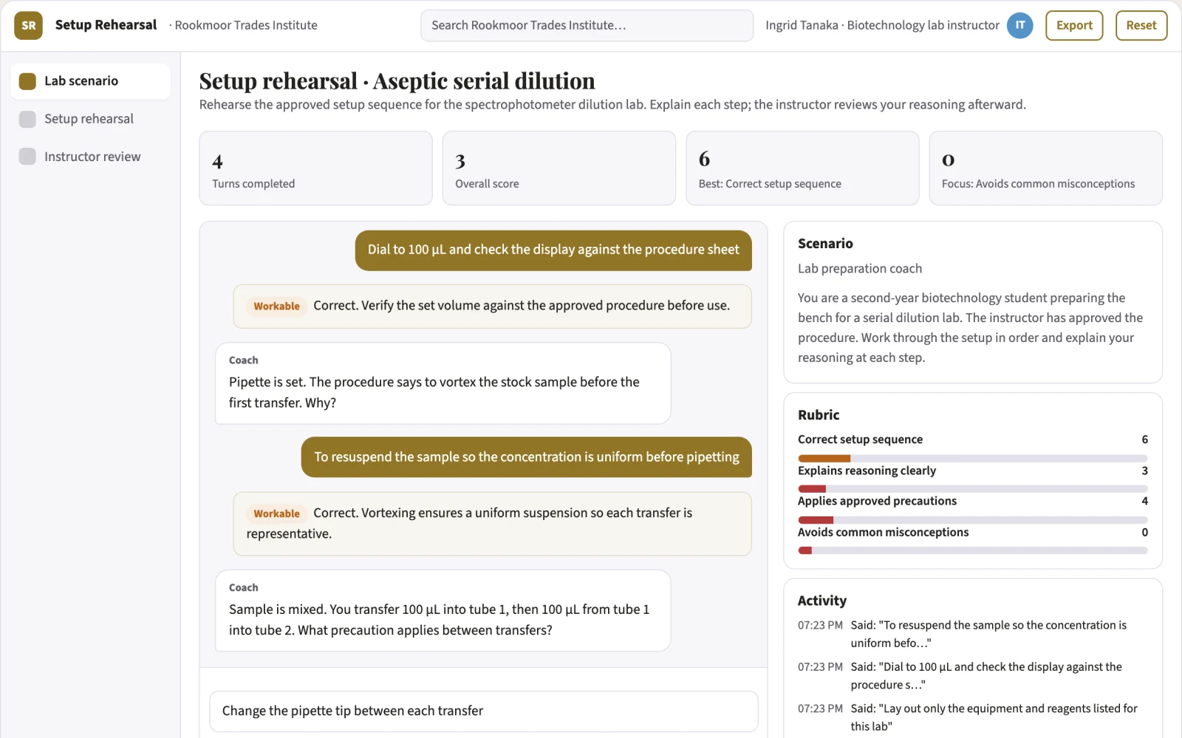This screenshot has width=1182, height=738.
Task: Click the Workable badge on the verify volume feedback
Action: [x=276, y=306]
